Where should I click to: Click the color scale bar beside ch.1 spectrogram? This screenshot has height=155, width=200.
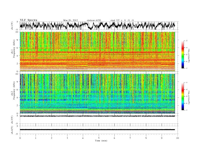(183, 54)
